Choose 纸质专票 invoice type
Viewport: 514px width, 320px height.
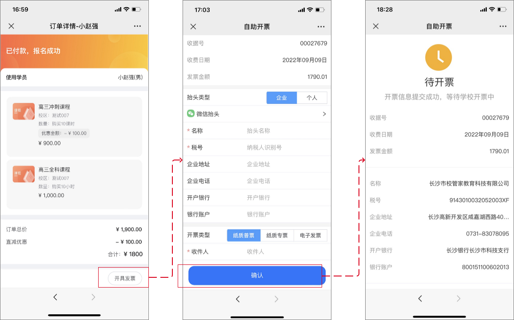point(277,235)
